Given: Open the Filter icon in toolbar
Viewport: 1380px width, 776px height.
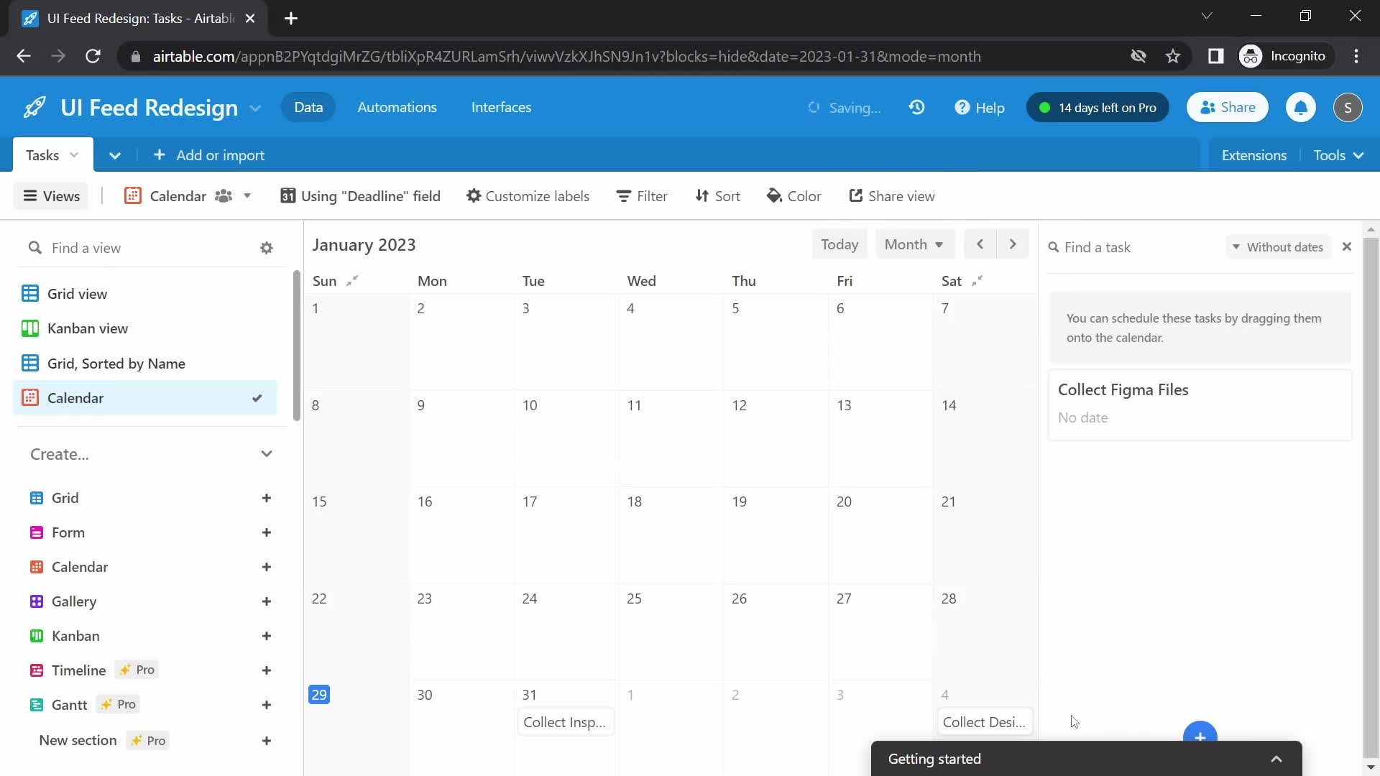Looking at the screenshot, I should (643, 196).
